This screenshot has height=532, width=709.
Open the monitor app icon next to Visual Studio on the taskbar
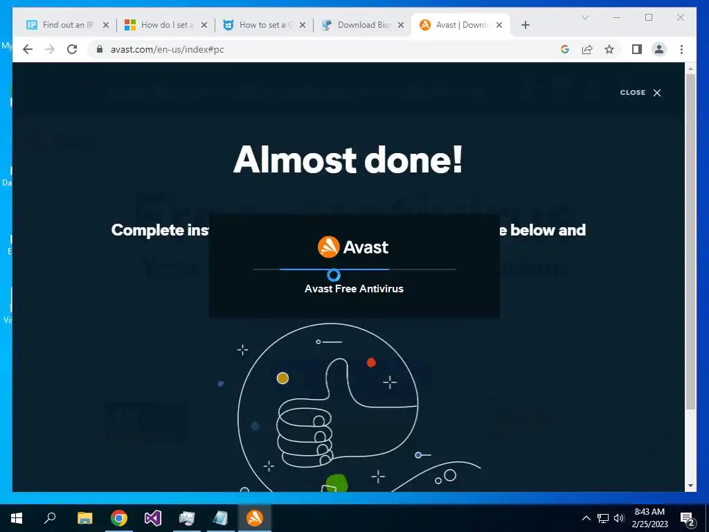187,518
